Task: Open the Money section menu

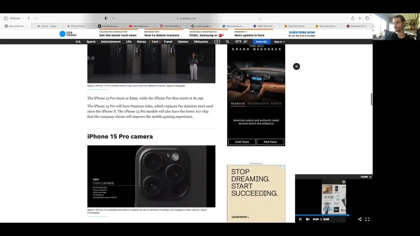Action: click(x=141, y=42)
